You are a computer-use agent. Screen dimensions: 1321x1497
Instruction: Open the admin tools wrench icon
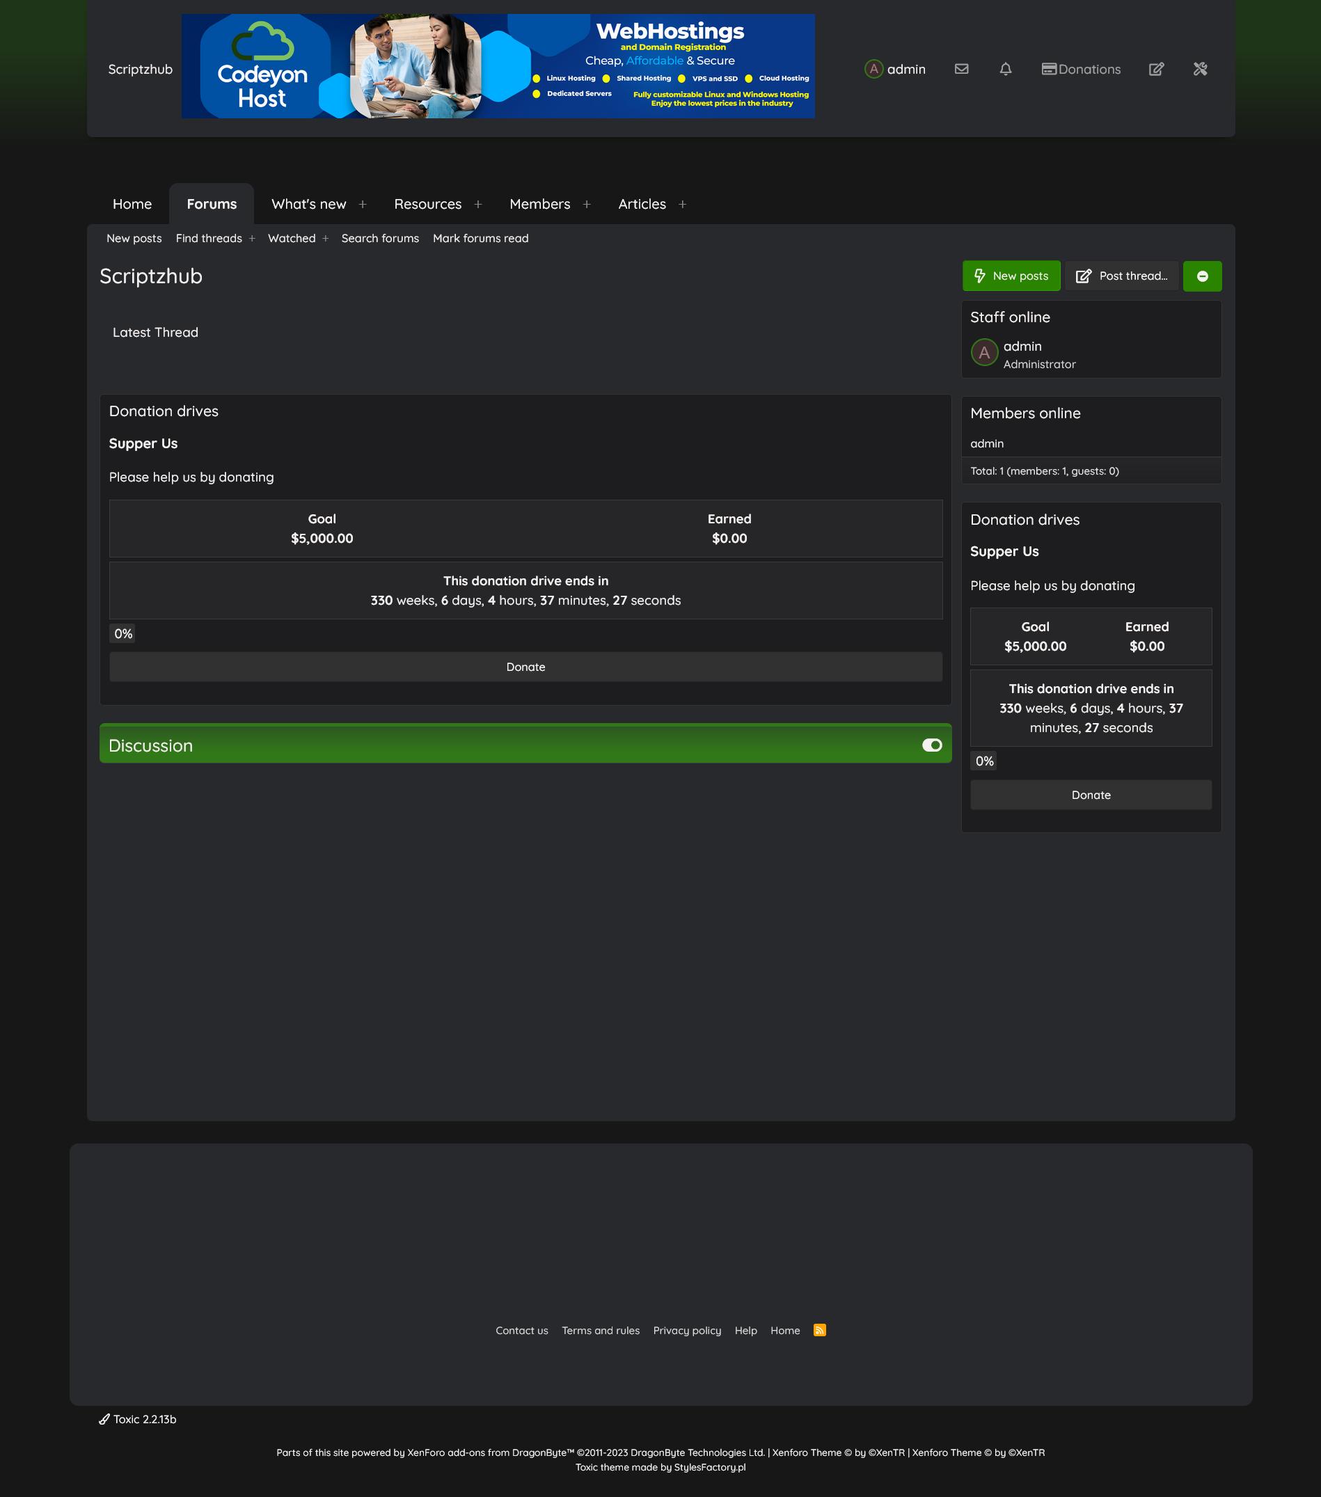pos(1200,69)
